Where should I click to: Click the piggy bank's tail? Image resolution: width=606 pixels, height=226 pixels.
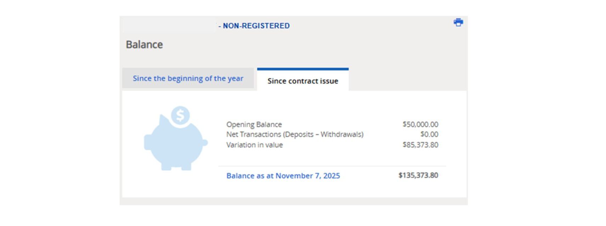(205, 143)
